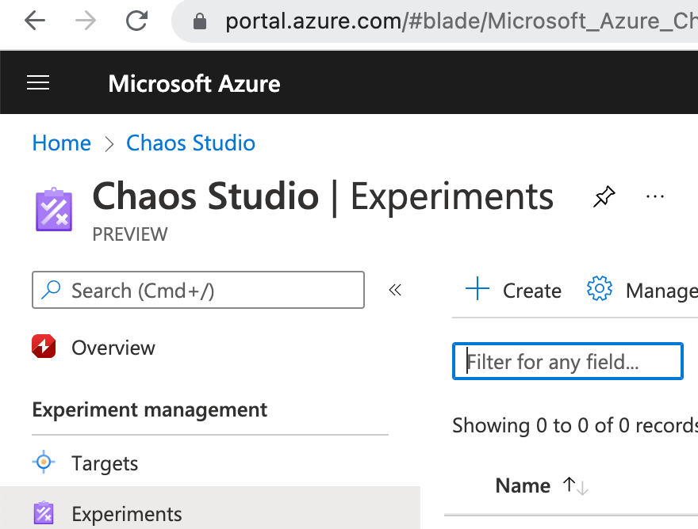Viewport: 698px width, 529px height.
Task: Open the ellipsis more options menu
Action: pos(655,196)
